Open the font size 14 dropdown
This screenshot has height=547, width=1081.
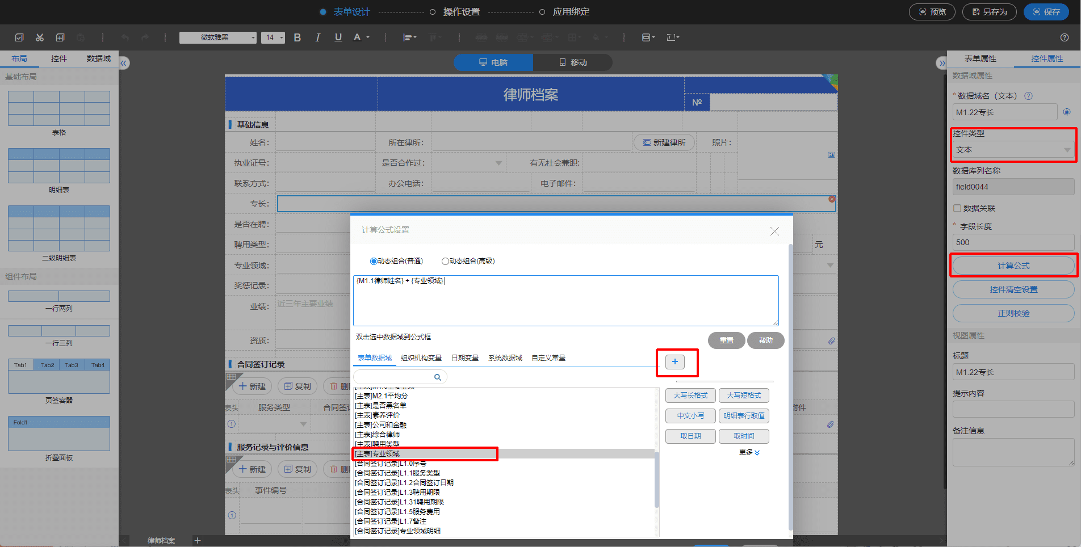pos(273,37)
